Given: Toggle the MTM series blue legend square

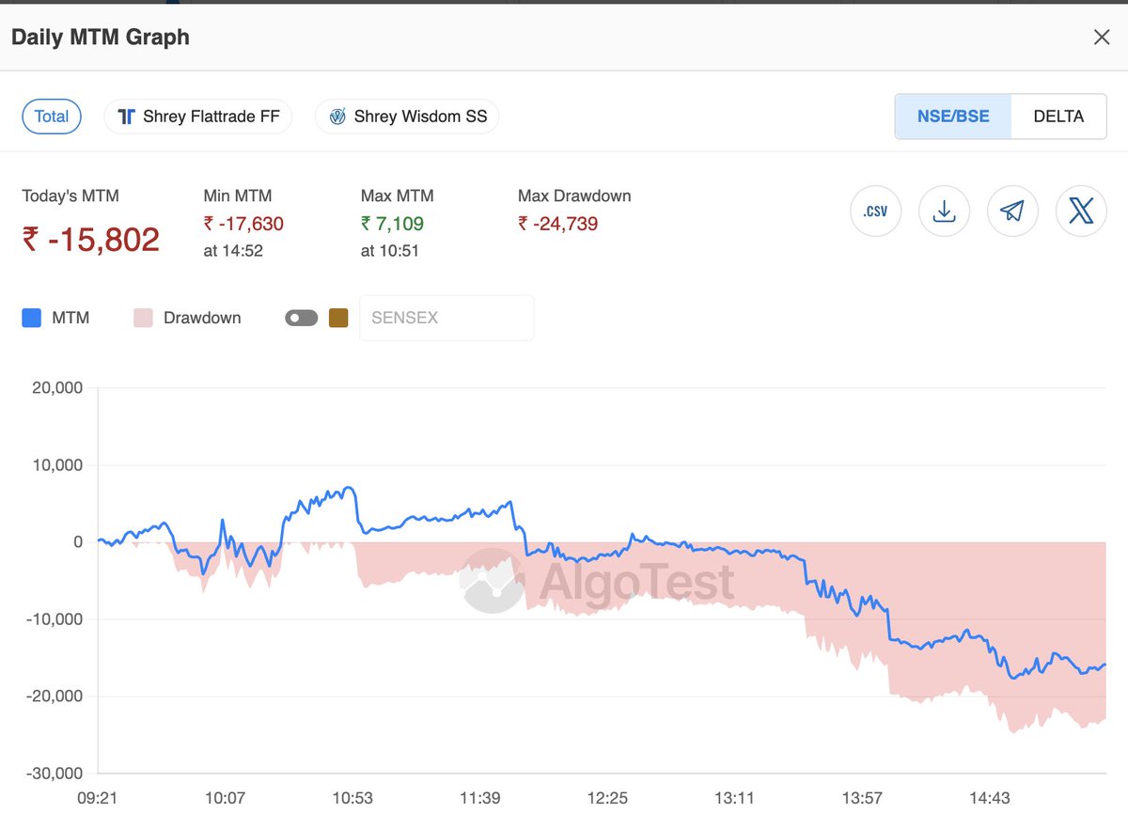Looking at the screenshot, I should 31,318.
